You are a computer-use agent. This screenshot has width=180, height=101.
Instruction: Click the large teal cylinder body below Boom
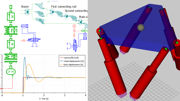pyautogui.click(x=40, y=21)
